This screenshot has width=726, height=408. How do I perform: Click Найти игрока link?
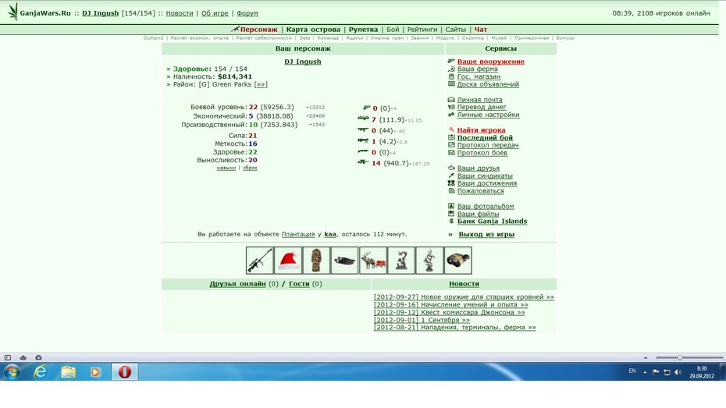pos(481,130)
